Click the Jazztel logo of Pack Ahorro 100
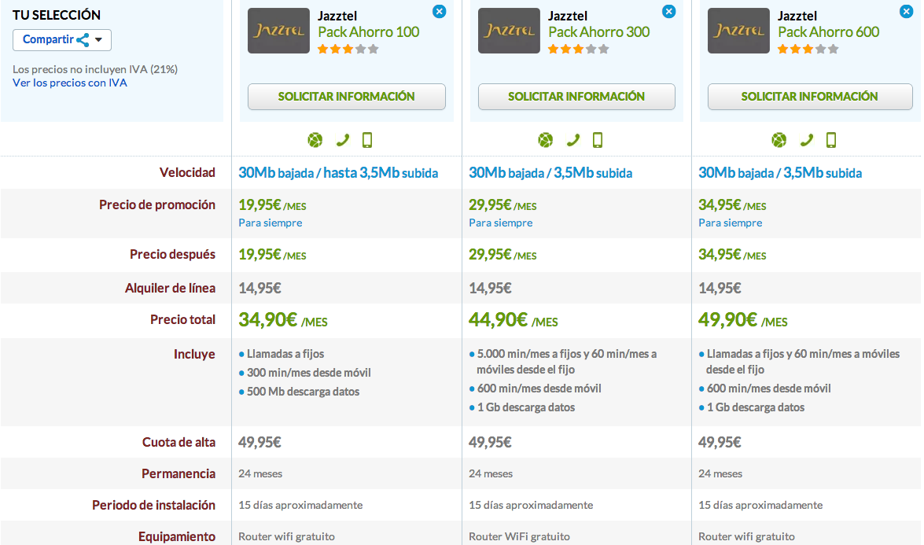The width and height of the screenshot is (924, 545). tap(278, 31)
